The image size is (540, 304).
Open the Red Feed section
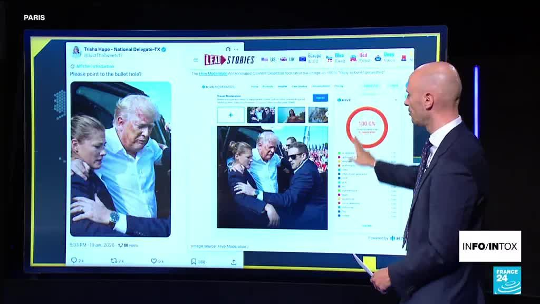coord(359,58)
